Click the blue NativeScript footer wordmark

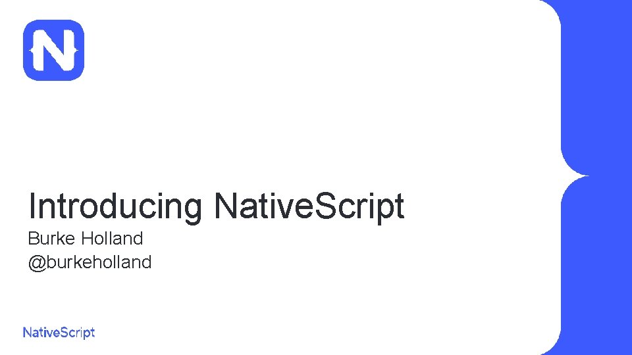click(x=59, y=333)
